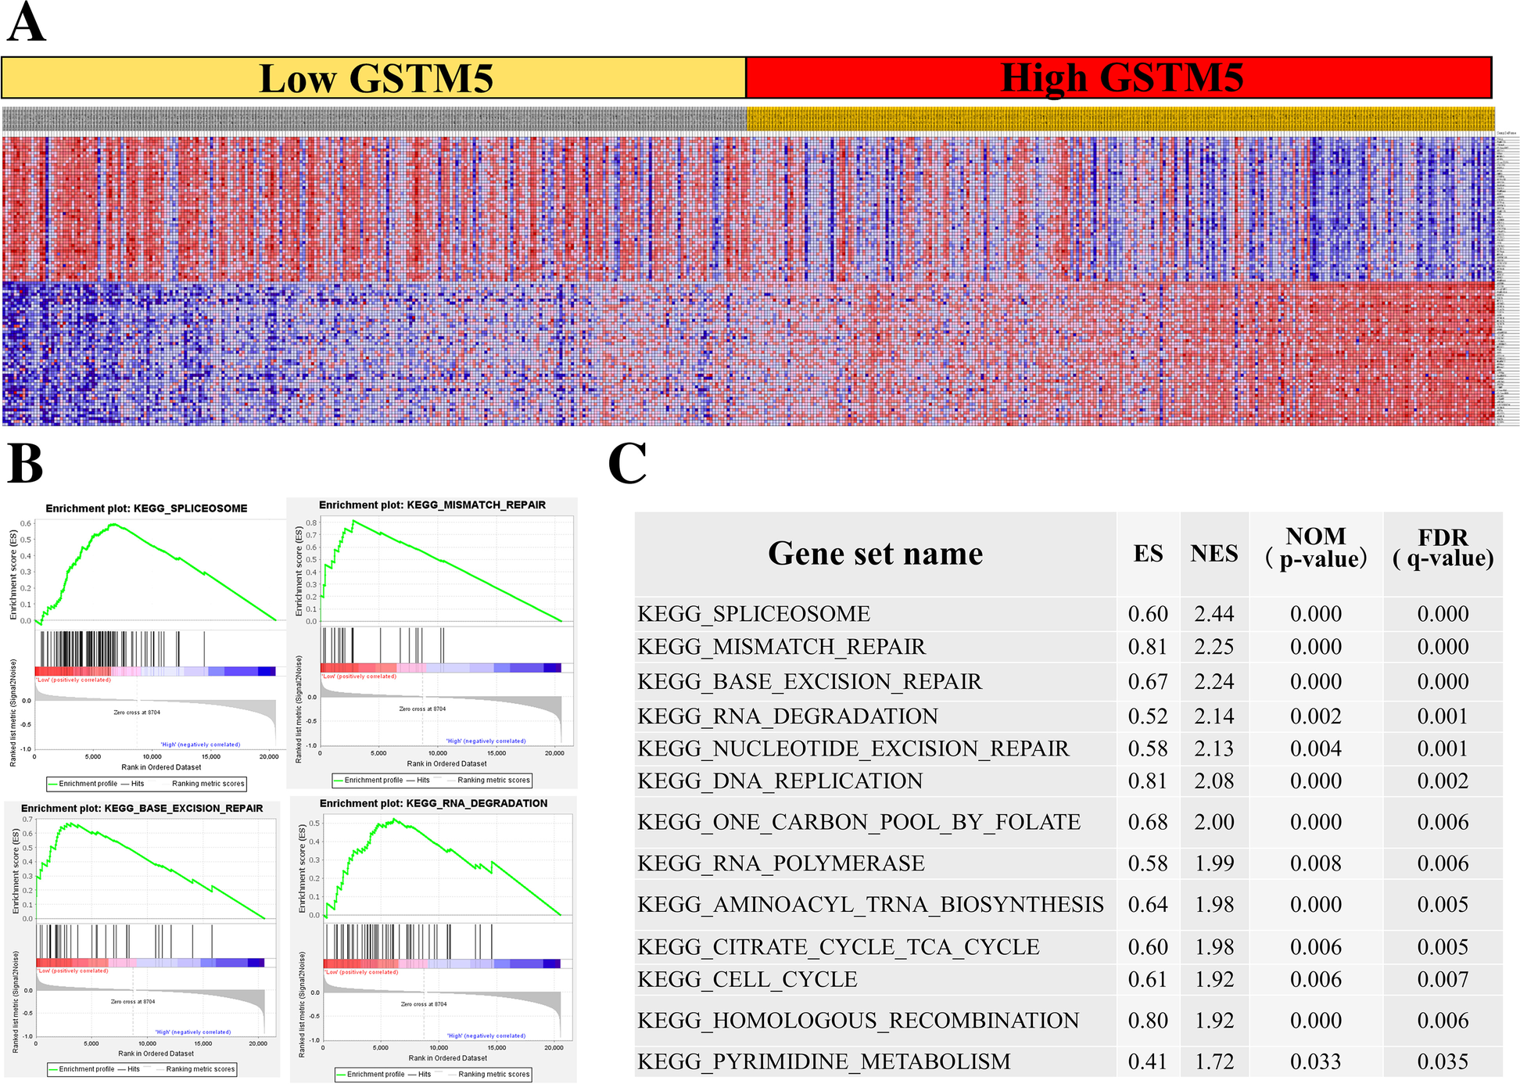Click the panel B letter label

pyautogui.click(x=24, y=463)
